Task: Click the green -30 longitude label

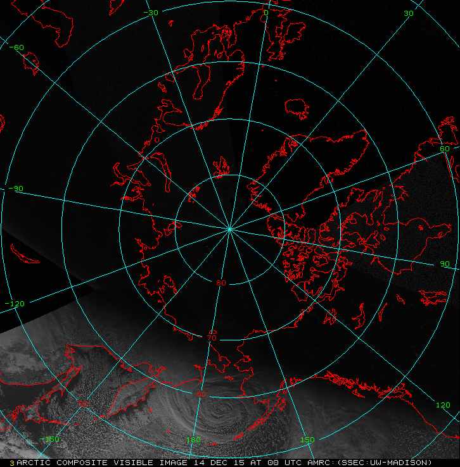Action: (151, 13)
